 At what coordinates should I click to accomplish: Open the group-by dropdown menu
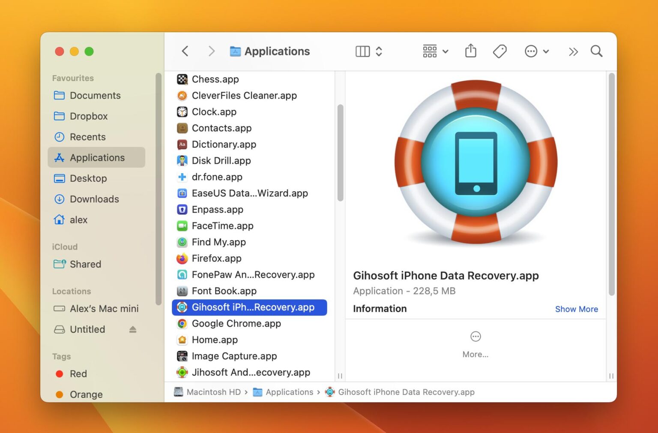click(435, 51)
